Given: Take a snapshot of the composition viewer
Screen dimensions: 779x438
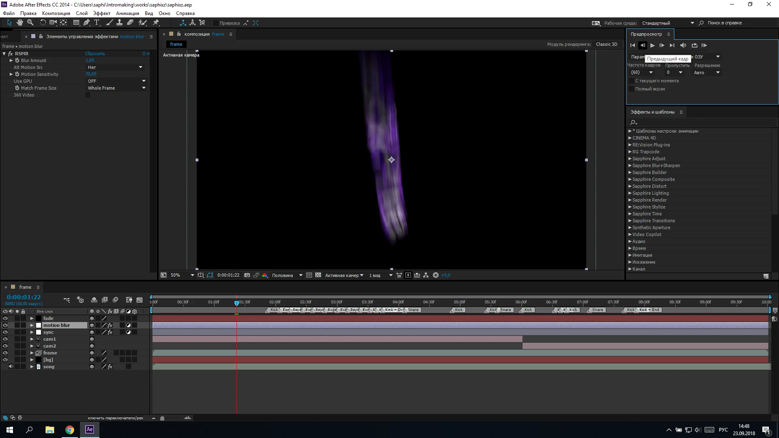Looking at the screenshot, I should [x=247, y=275].
